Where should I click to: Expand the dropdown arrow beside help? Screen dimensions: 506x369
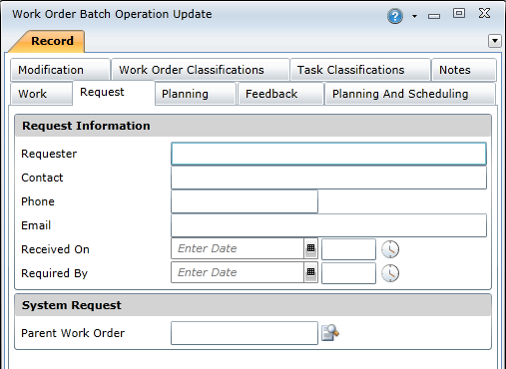pos(414,16)
